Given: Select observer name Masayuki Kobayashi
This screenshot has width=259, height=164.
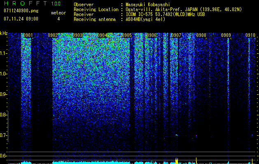Looking at the screenshot, I should click(x=148, y=5).
